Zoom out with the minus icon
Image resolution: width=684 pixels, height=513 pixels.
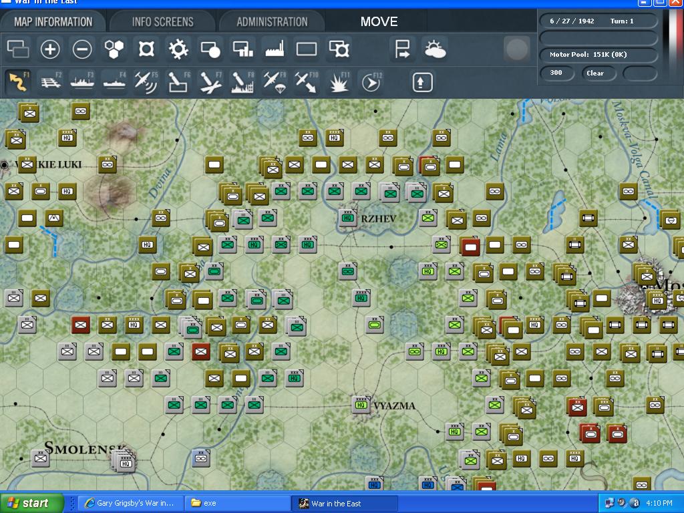pyautogui.click(x=82, y=49)
